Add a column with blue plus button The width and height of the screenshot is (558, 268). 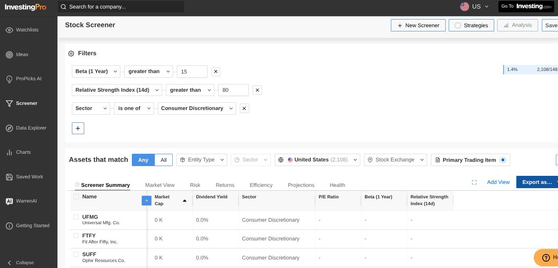[146, 200]
